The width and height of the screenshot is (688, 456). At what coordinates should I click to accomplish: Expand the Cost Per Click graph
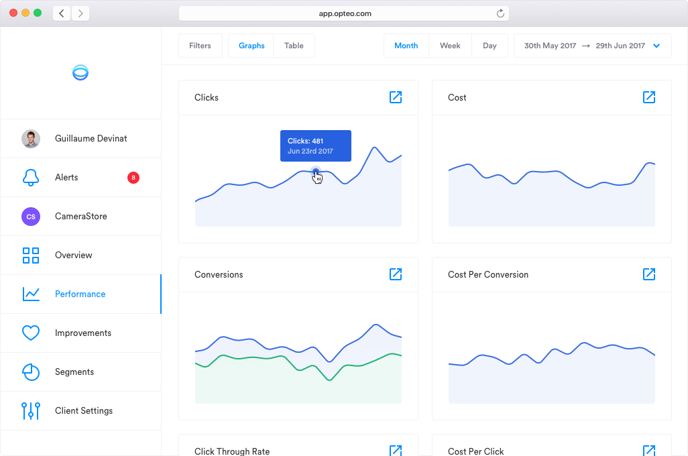[x=649, y=450]
